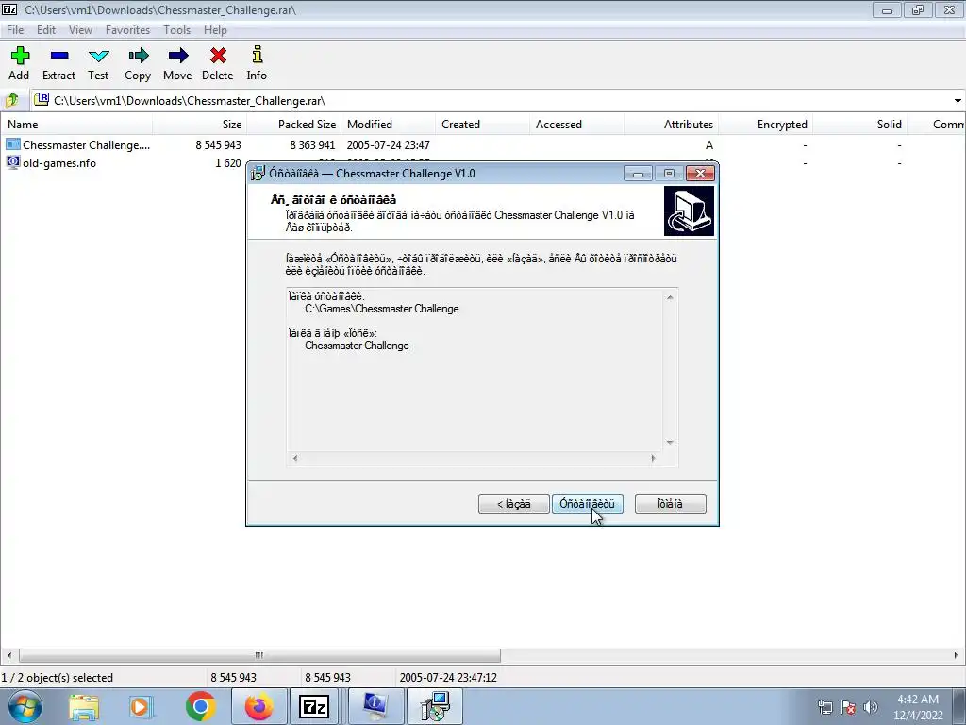Sort by the Modified column header
This screenshot has width=966, height=725.
388,124
